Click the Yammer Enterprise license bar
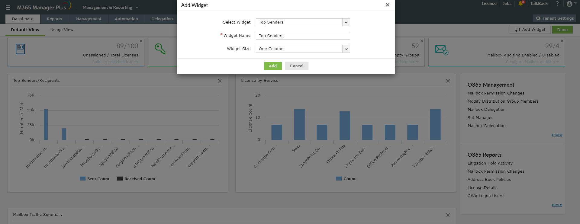This screenshot has width=580, height=224. [x=435, y=124]
